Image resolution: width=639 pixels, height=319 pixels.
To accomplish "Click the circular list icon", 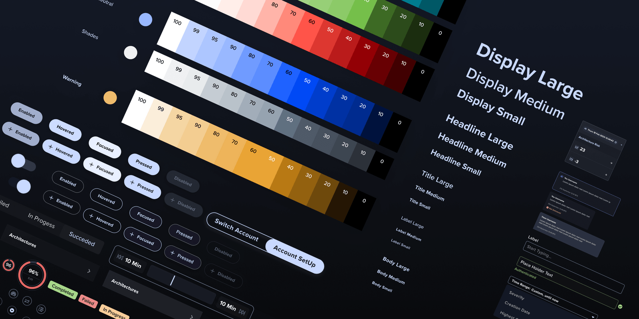I will click(x=41, y=309).
